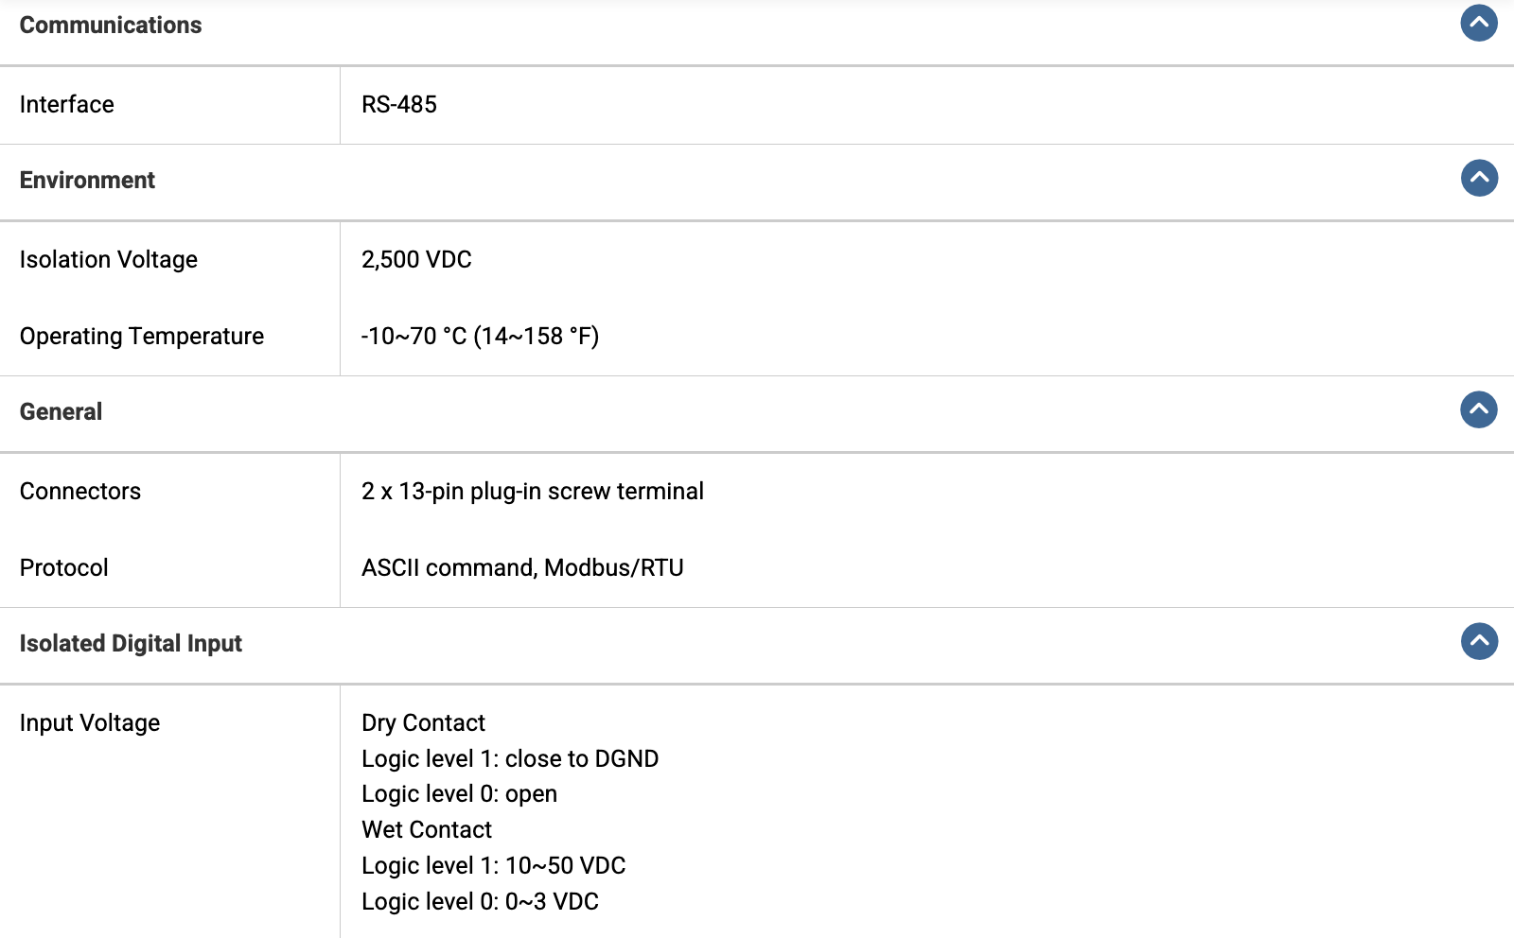The image size is (1514, 938).
Task: Collapse the Environment section chevron
Action: 1479,178
